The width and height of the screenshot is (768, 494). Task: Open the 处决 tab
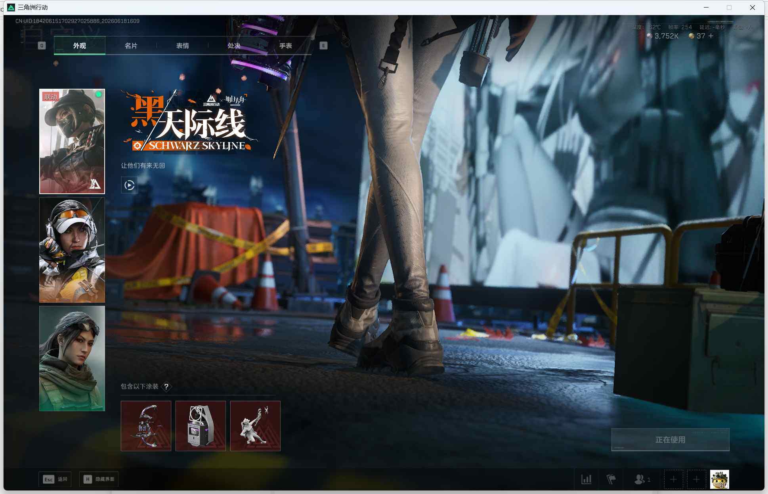[234, 46]
